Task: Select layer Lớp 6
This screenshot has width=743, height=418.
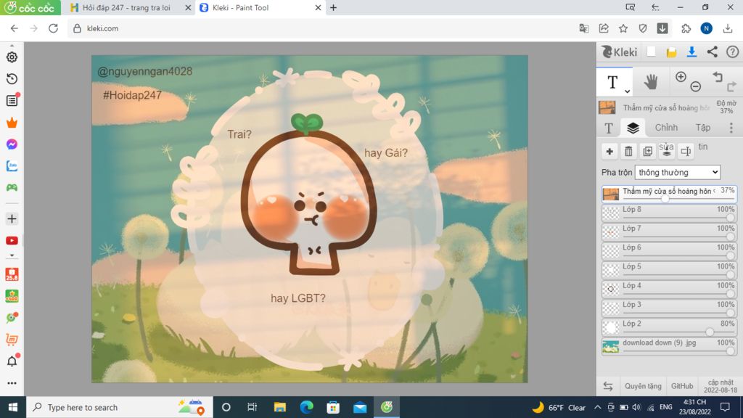Action: (x=669, y=250)
